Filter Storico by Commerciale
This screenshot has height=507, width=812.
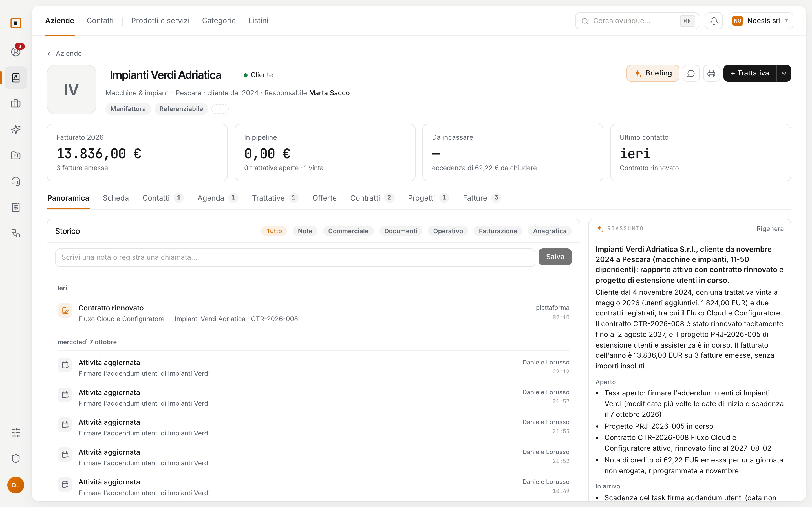(x=348, y=231)
